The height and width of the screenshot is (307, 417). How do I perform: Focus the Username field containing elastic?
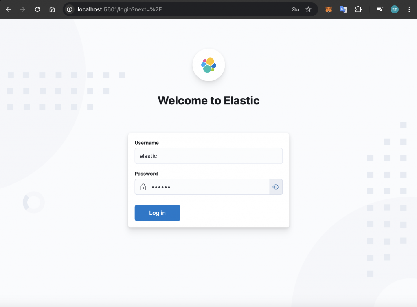click(208, 156)
